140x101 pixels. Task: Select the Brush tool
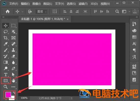tap(6, 50)
